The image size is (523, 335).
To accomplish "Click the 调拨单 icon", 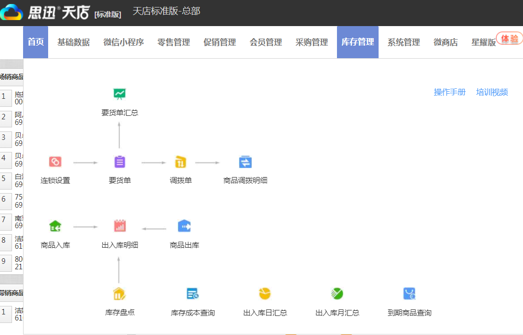I will pyautogui.click(x=181, y=161).
